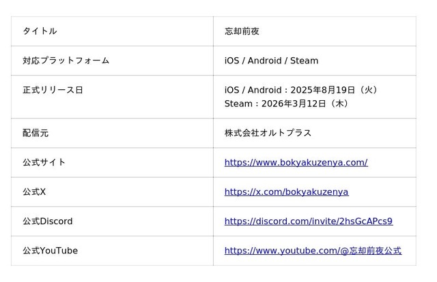Screen dimensions: 437x282
Task: Open the official YouTube channel link
Action: click(x=313, y=251)
